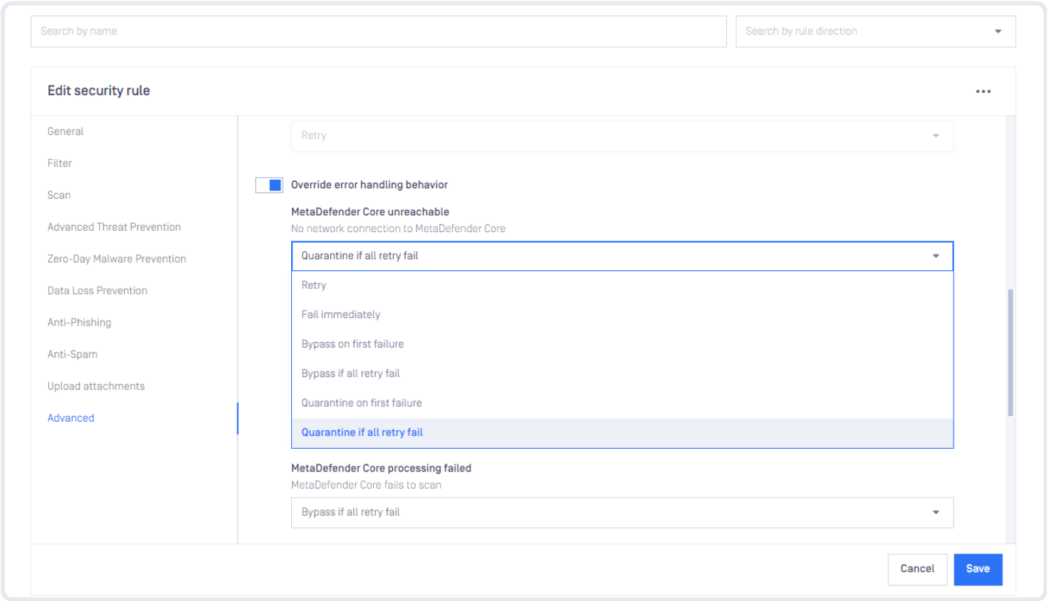Focus the Search by name field
The image size is (1047, 601).
click(x=378, y=31)
